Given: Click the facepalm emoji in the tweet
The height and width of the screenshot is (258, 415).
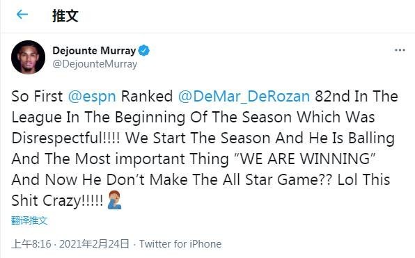Looking at the screenshot, I should [x=114, y=200].
